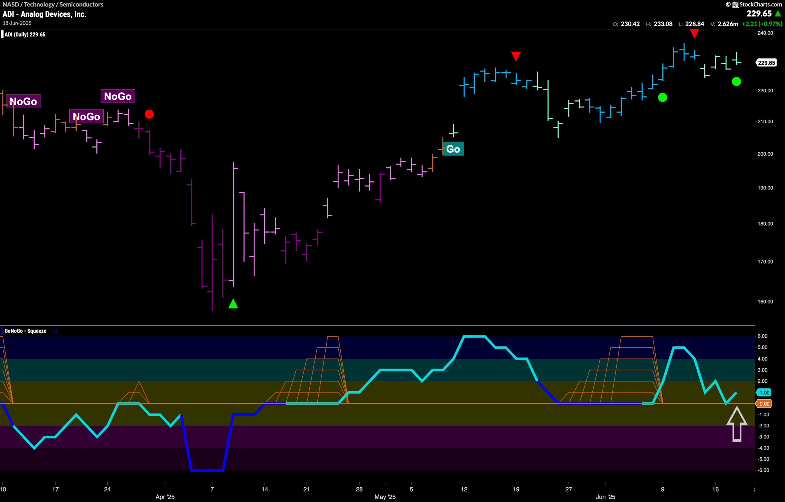This screenshot has width=785, height=502.
Task: Click the 27 date label on time axis
Action: [569, 489]
